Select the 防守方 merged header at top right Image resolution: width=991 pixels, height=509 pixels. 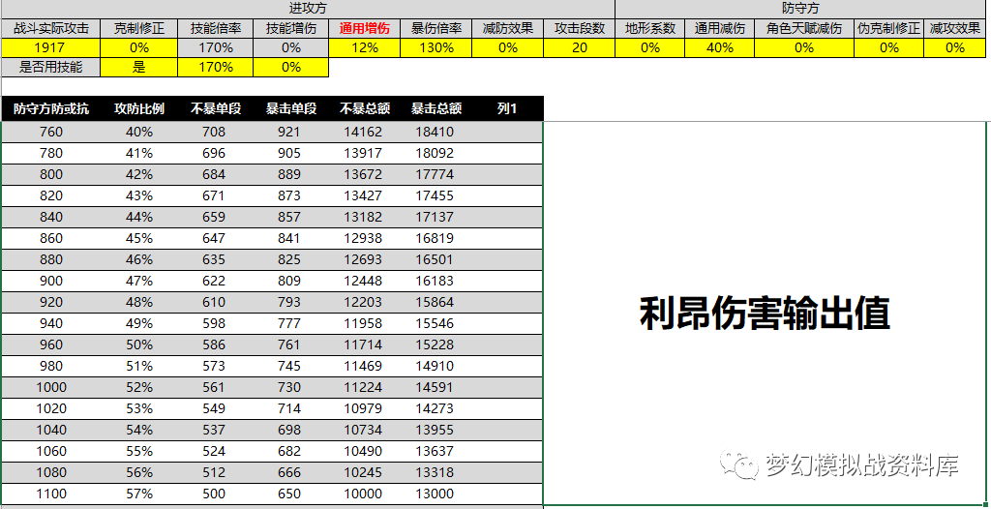[802, 9]
